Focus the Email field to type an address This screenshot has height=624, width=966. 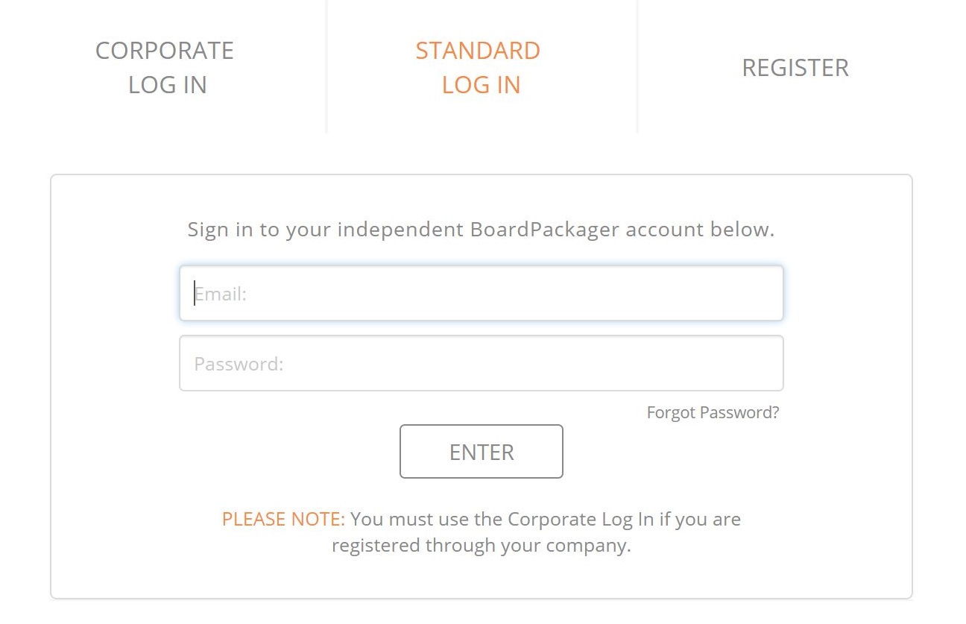coord(481,292)
